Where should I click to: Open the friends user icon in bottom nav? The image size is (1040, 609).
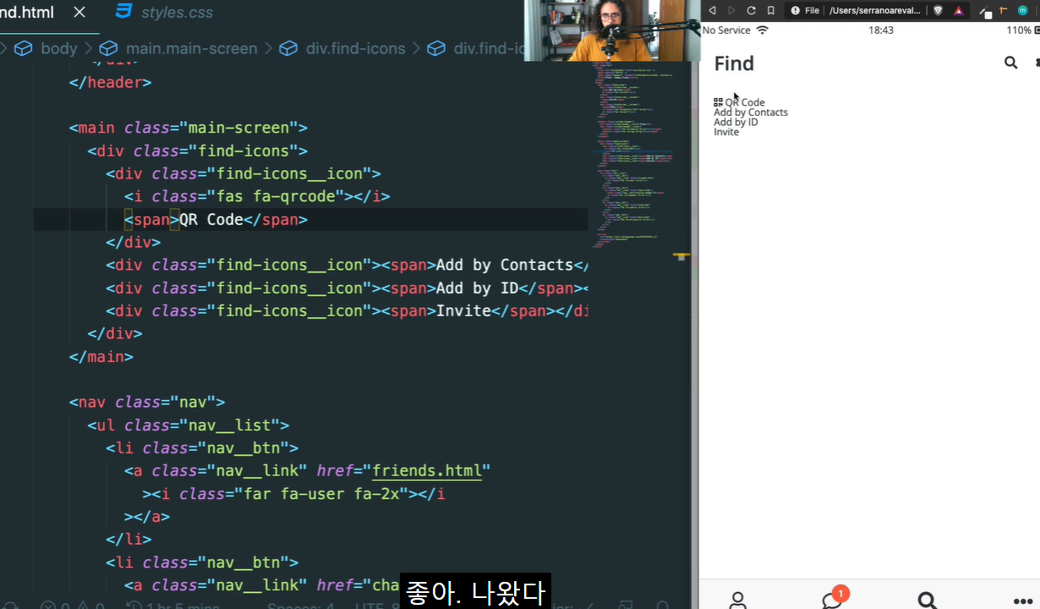pyautogui.click(x=738, y=601)
